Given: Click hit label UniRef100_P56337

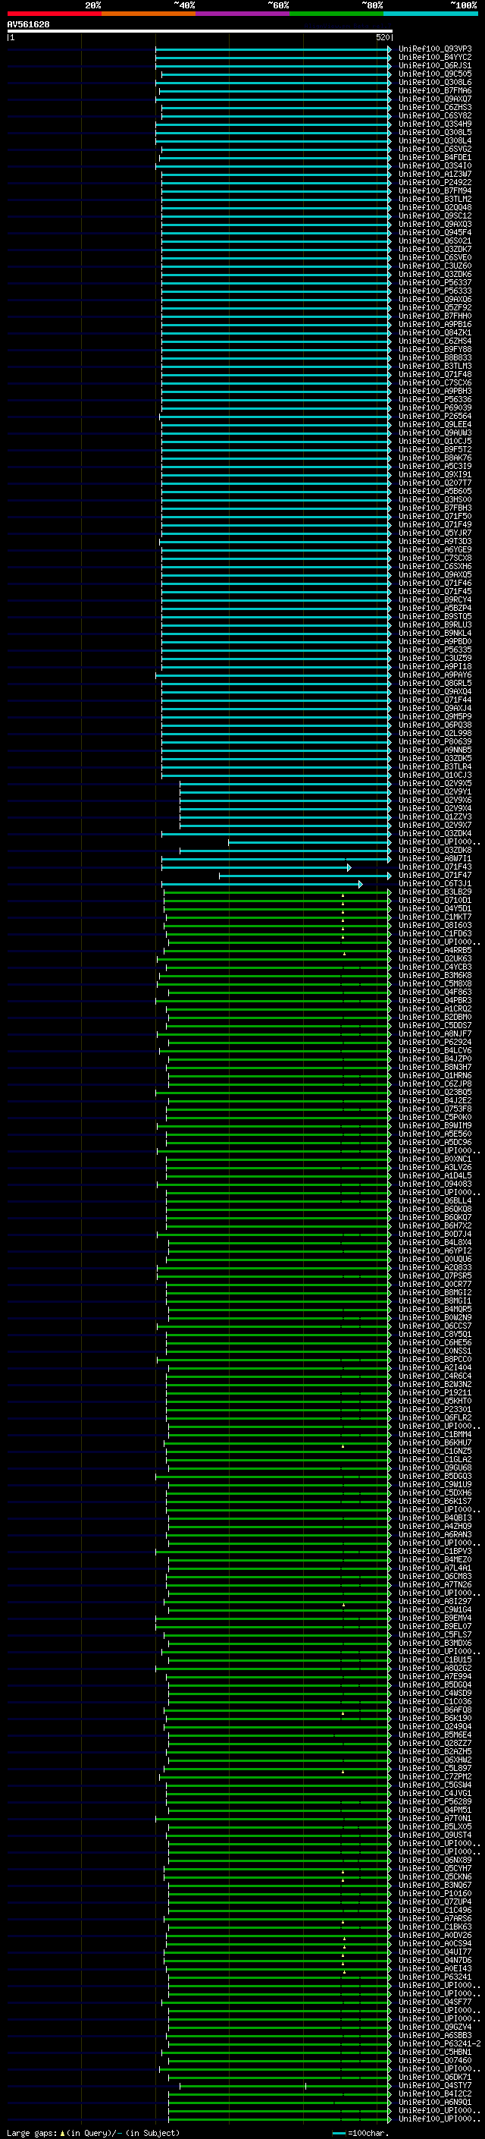Looking at the screenshot, I should pos(434,282).
